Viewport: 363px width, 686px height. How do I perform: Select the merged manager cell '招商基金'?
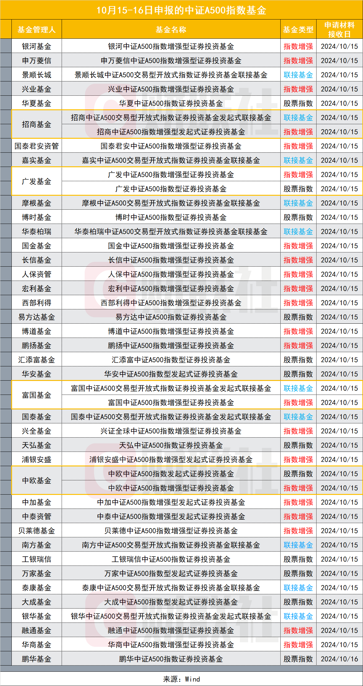37,125
